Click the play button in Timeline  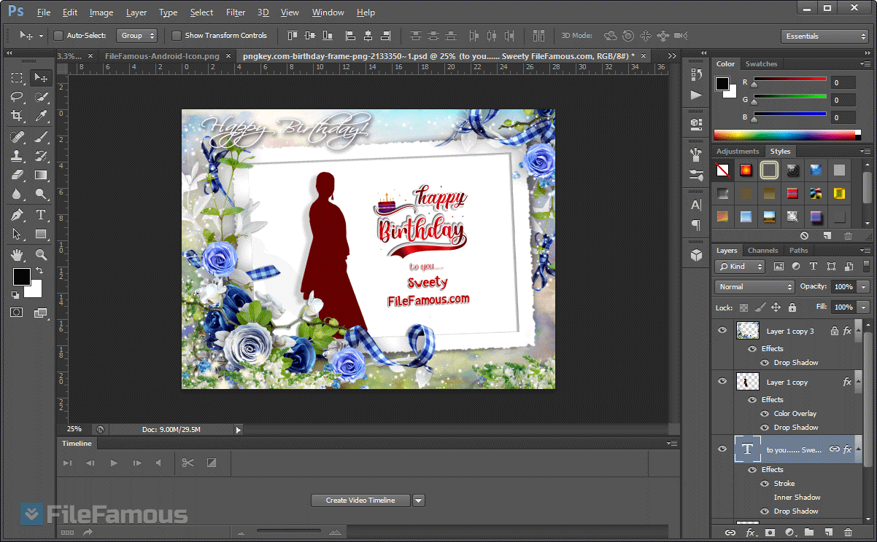click(x=114, y=463)
